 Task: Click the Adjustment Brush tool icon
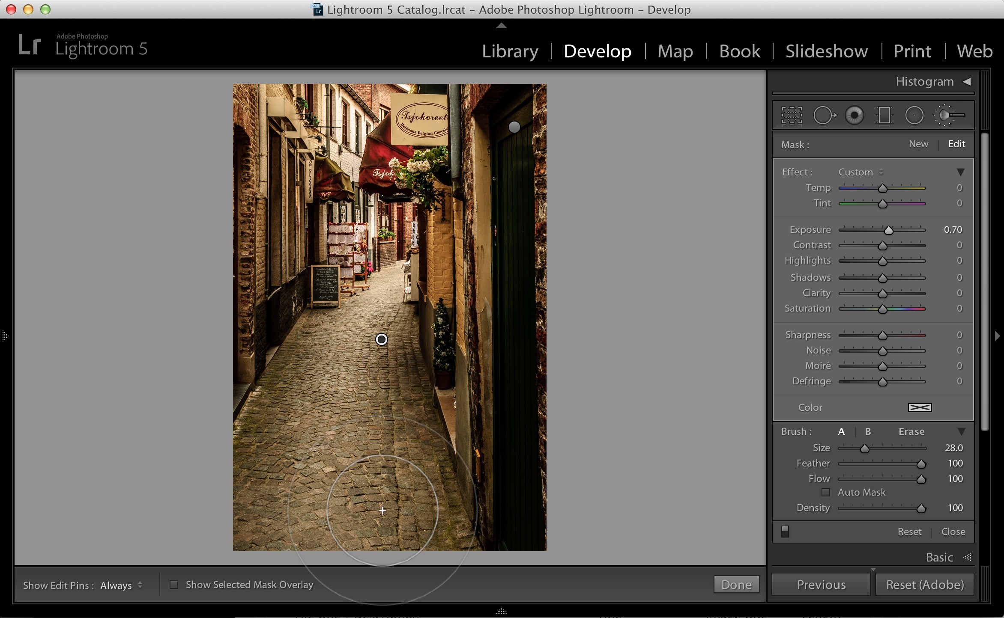[x=949, y=115]
